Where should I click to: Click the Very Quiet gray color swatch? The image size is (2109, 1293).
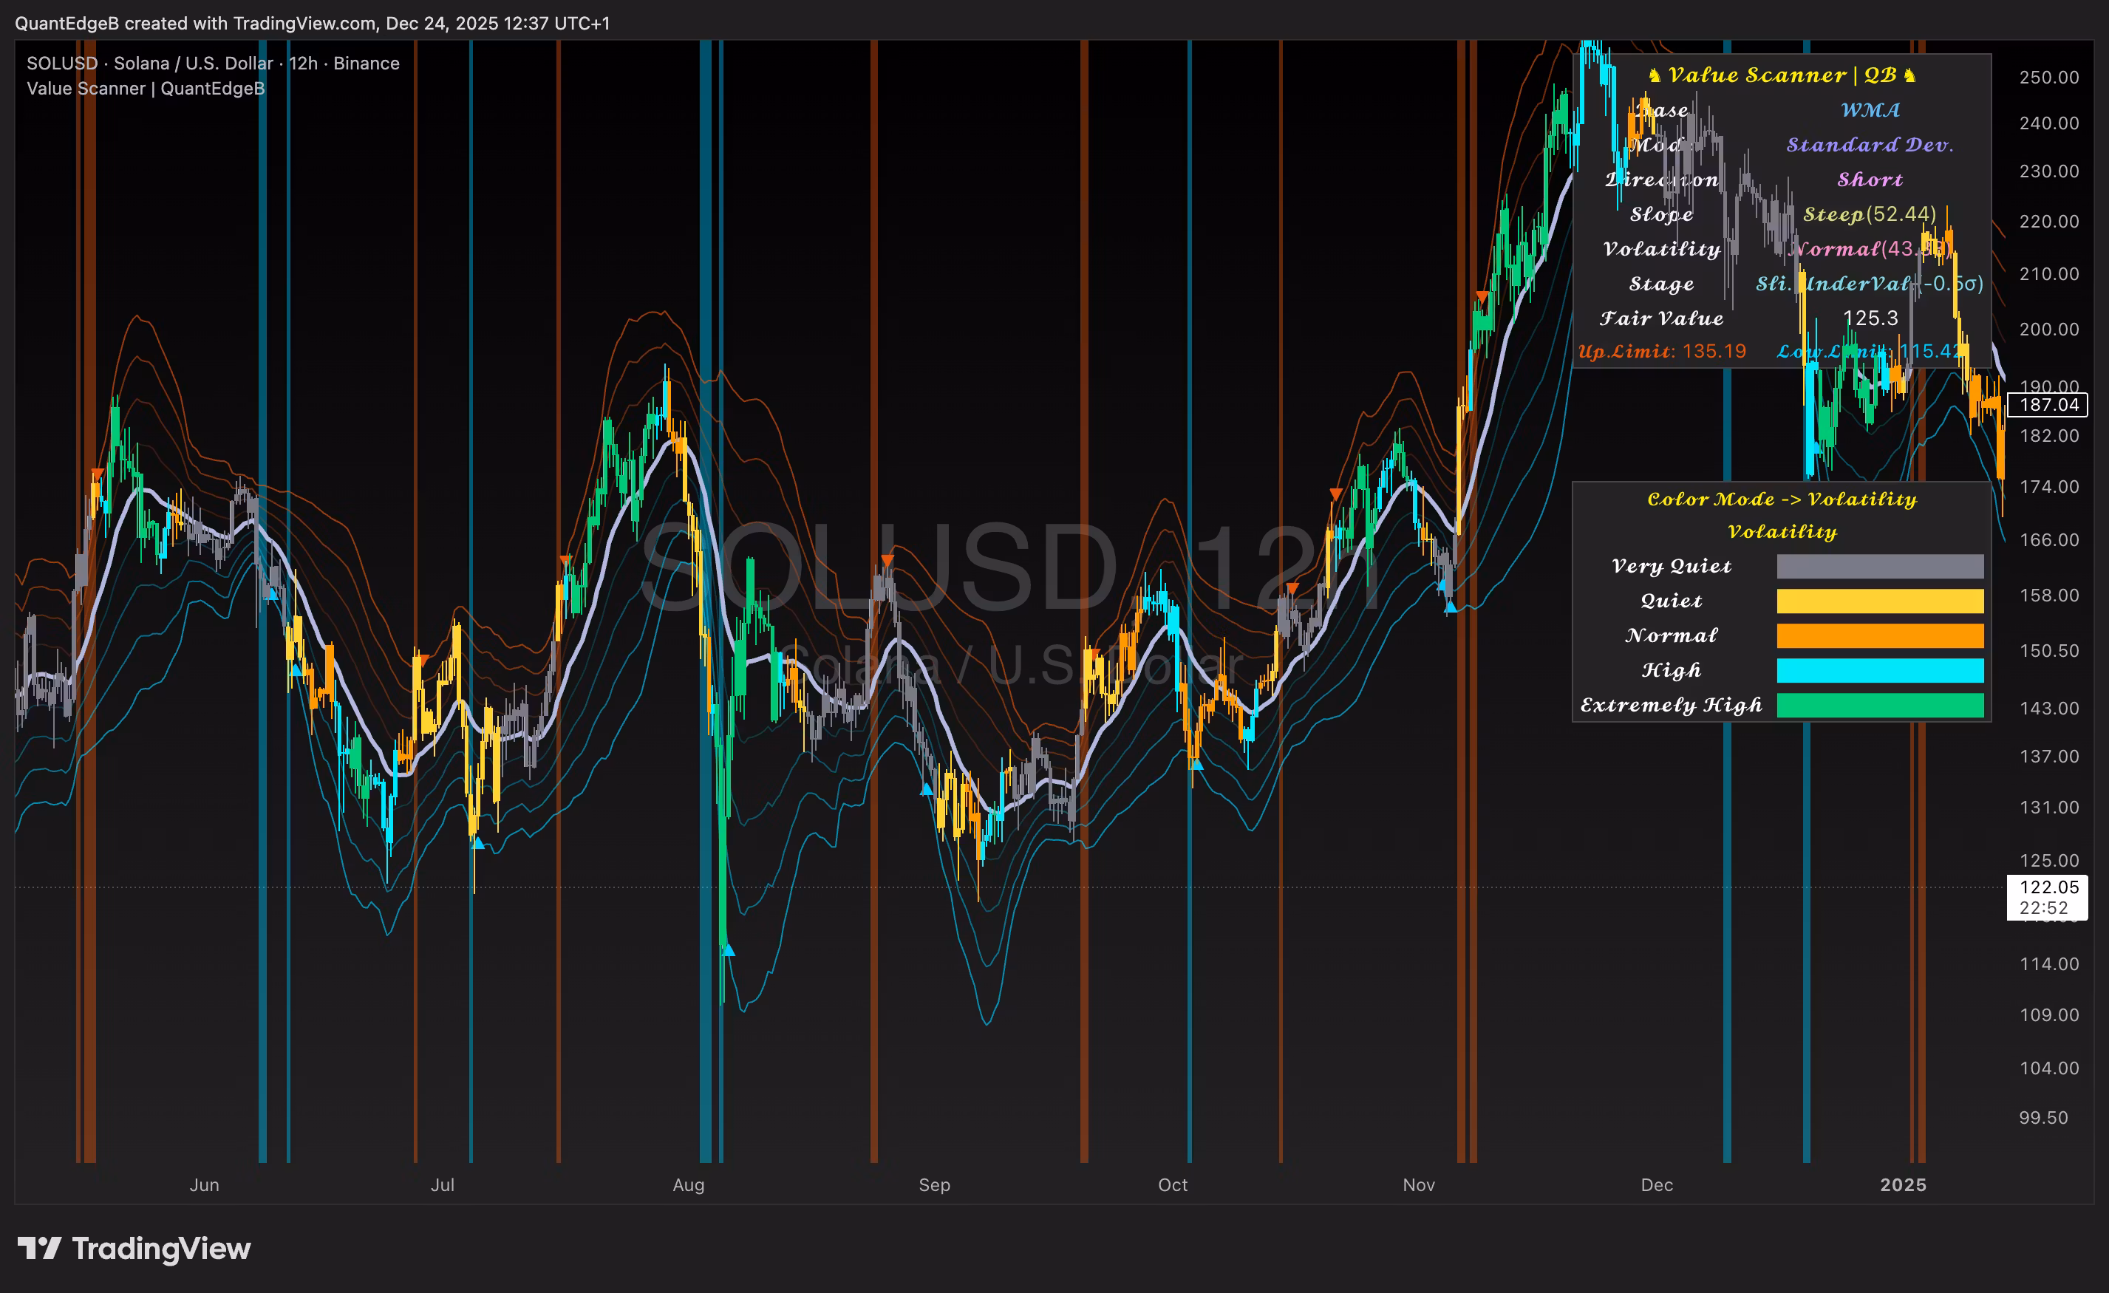[1880, 567]
